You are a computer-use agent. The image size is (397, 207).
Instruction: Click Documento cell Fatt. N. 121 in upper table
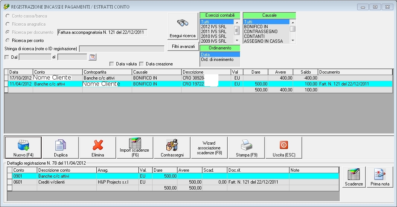coord(355,84)
